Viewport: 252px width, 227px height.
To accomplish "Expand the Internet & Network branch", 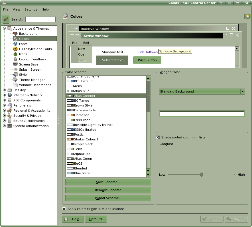I will tap(5, 95).
